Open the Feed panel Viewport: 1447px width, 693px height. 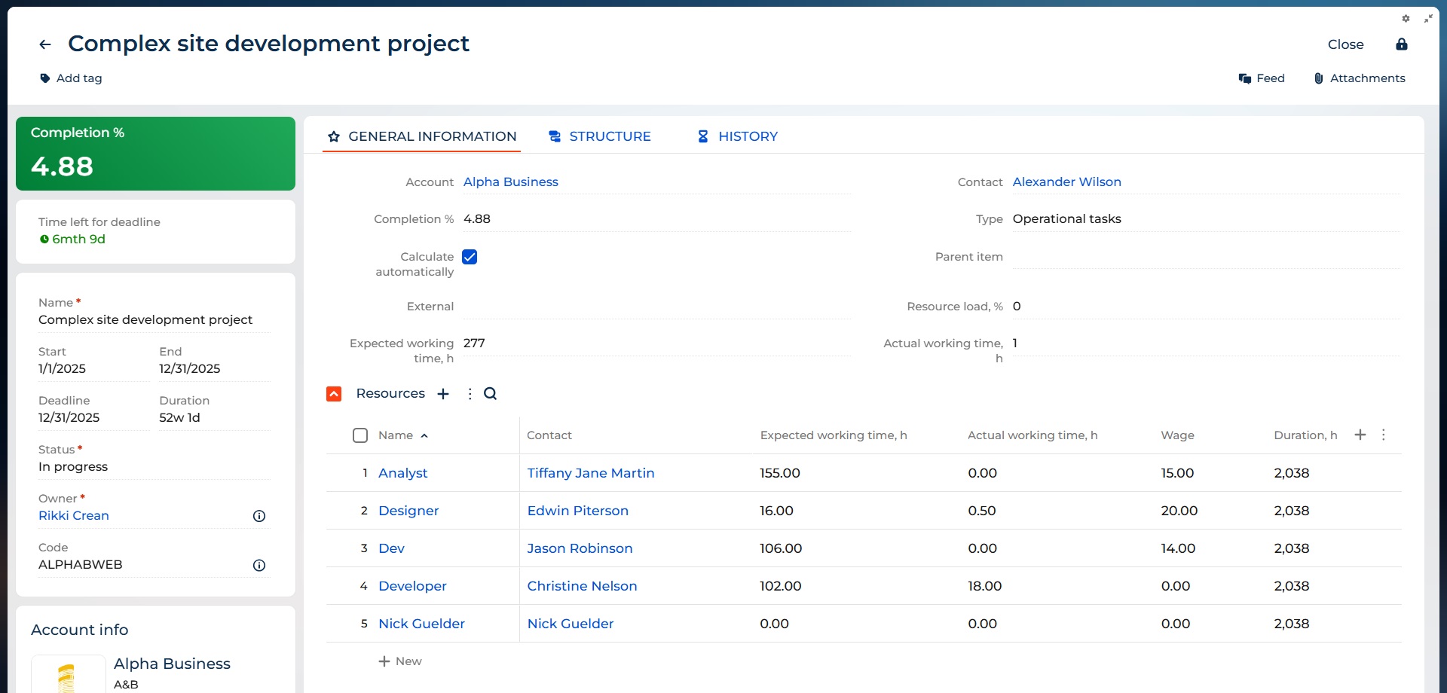point(1262,78)
